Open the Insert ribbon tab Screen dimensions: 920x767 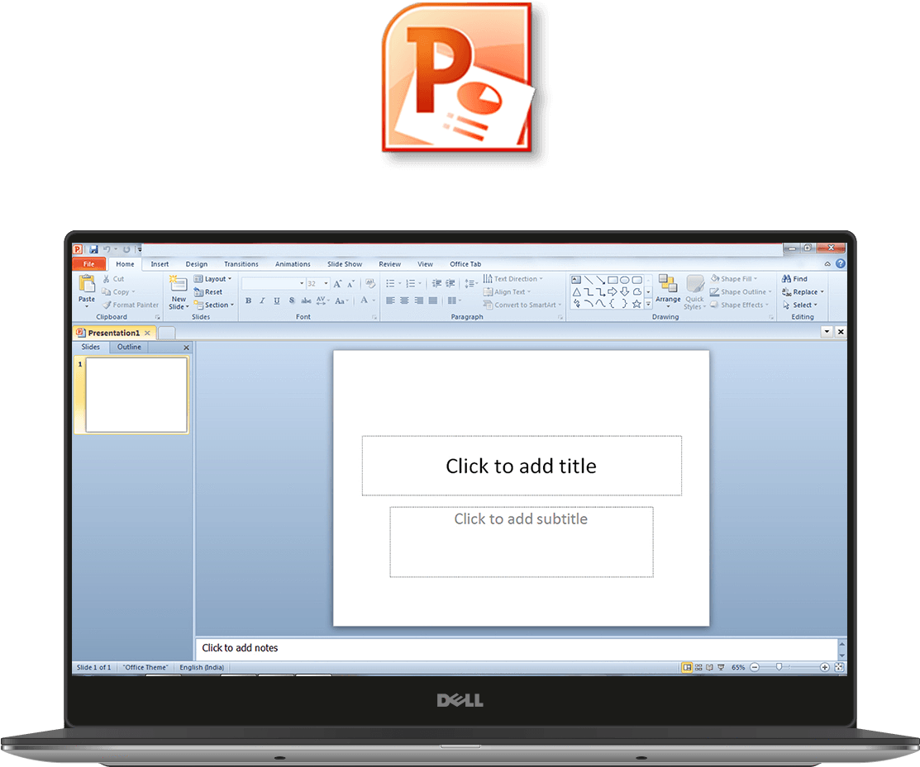tap(160, 264)
